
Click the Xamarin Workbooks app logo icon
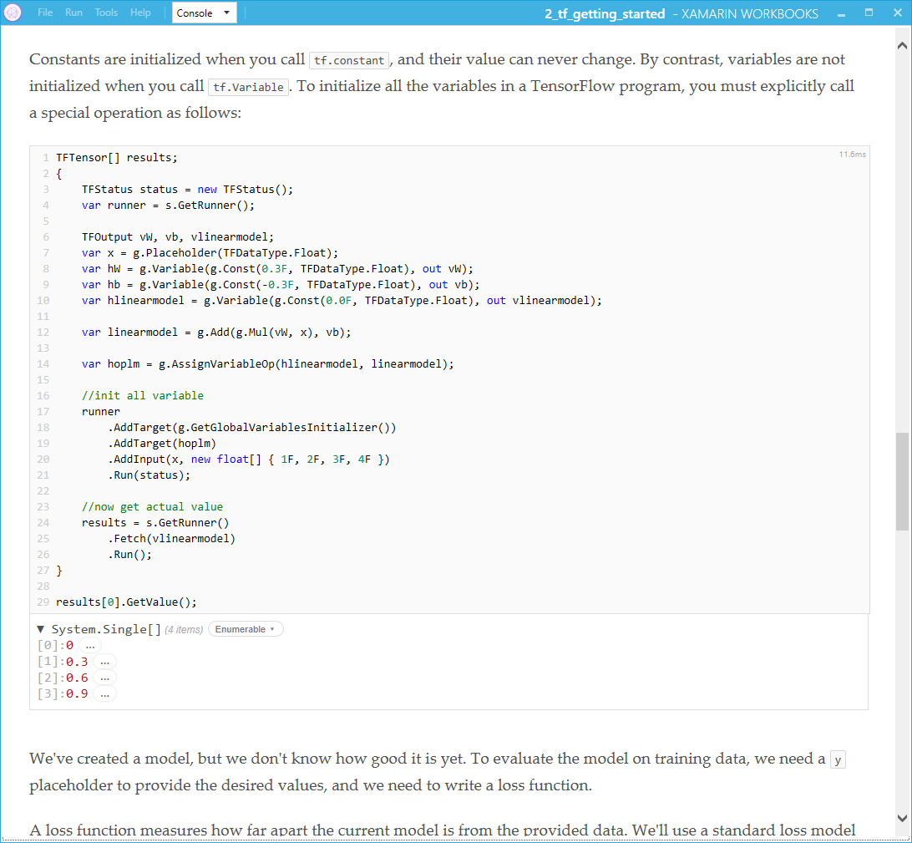13,13
